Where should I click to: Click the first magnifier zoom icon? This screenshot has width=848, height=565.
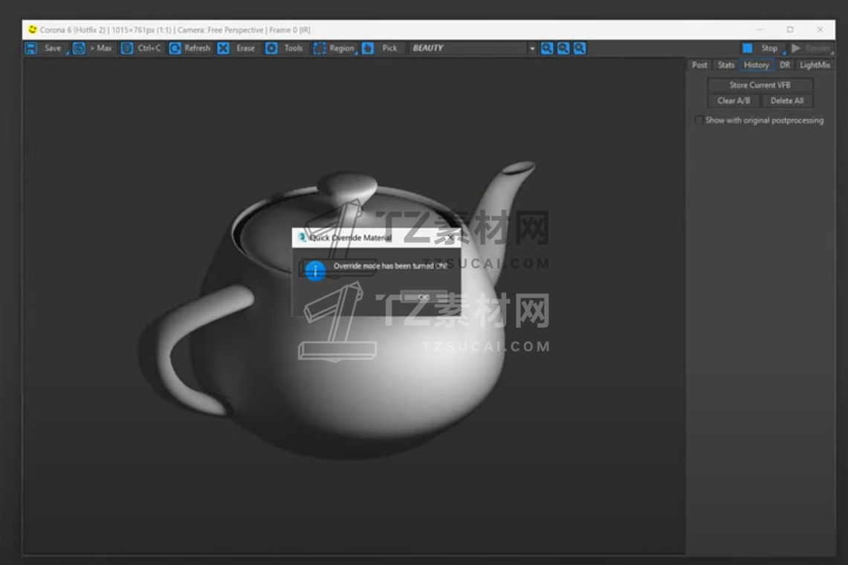[x=547, y=48]
